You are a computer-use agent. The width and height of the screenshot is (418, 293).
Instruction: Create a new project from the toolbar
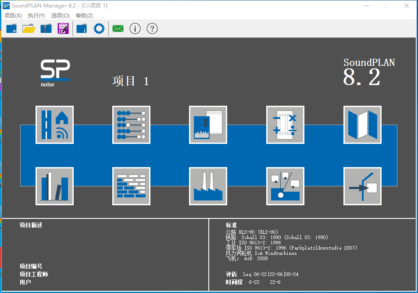[x=11, y=28]
